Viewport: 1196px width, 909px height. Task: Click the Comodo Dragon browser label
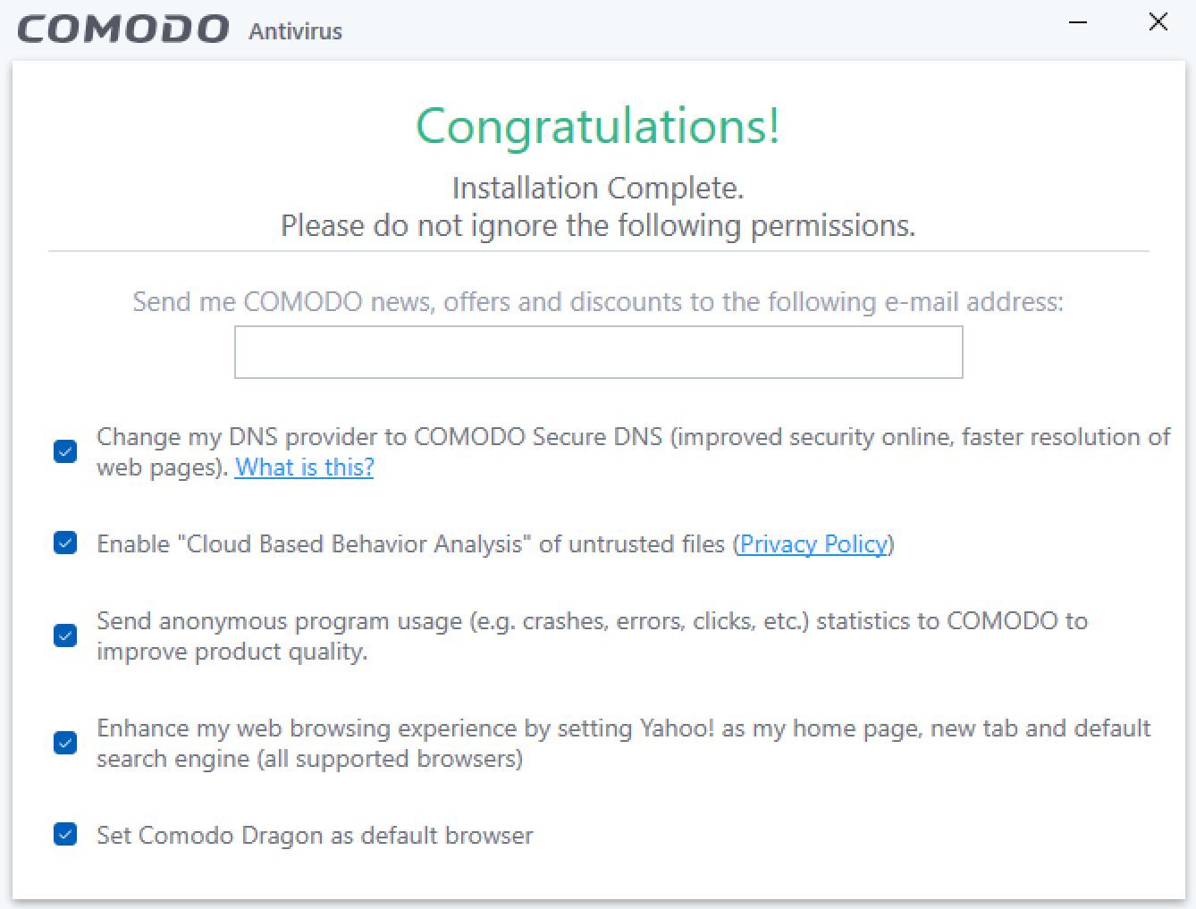click(315, 835)
